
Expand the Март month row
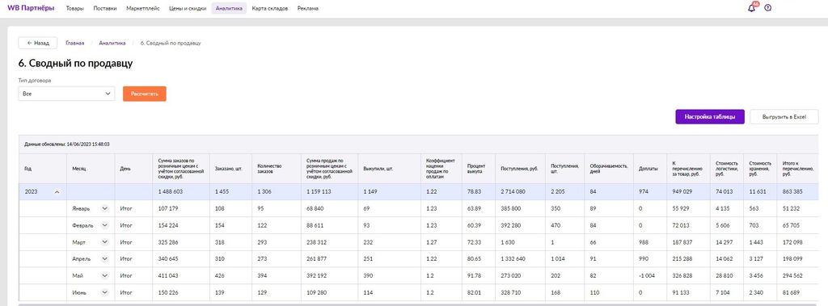tap(104, 242)
